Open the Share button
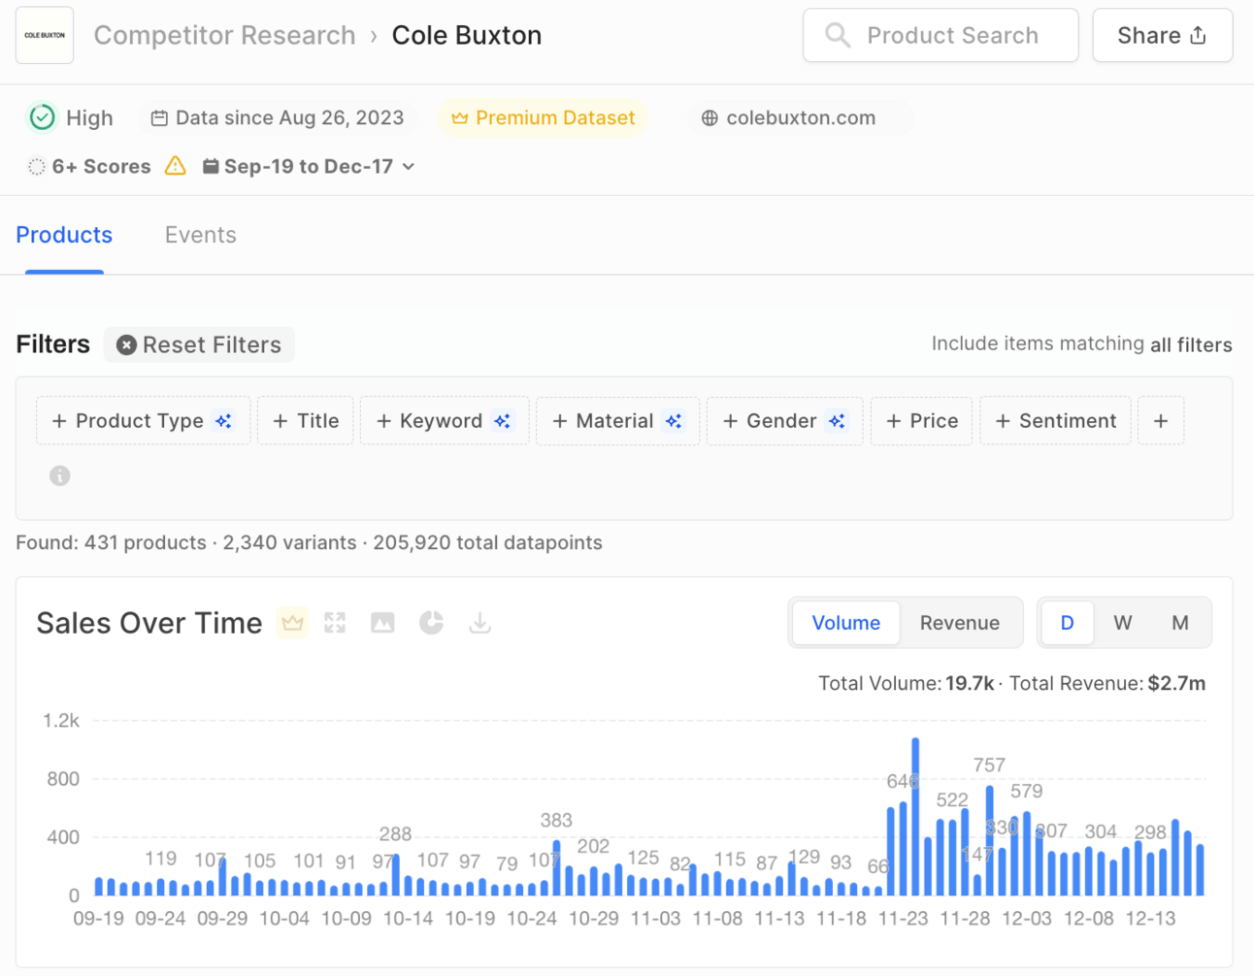This screenshot has height=976, width=1254. point(1162,36)
